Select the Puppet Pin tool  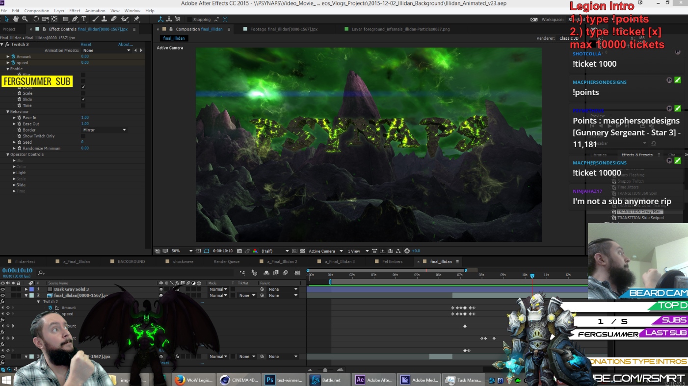(x=136, y=19)
